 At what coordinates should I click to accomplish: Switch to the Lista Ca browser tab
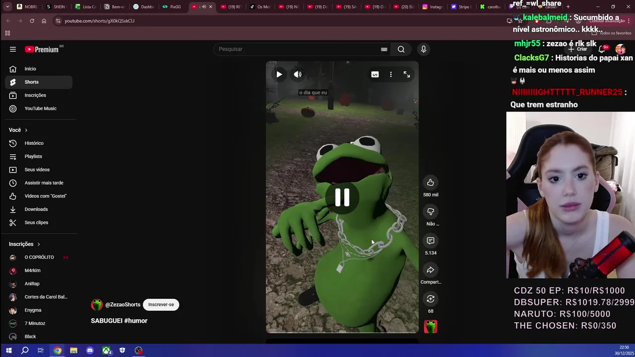tap(85, 7)
